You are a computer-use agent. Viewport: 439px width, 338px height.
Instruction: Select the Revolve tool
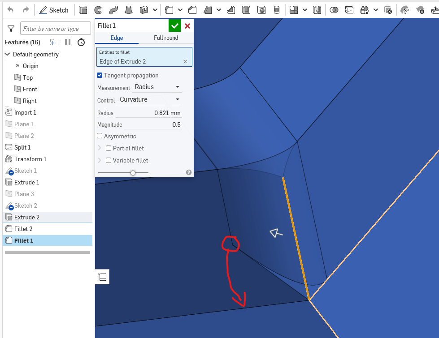[x=98, y=10]
